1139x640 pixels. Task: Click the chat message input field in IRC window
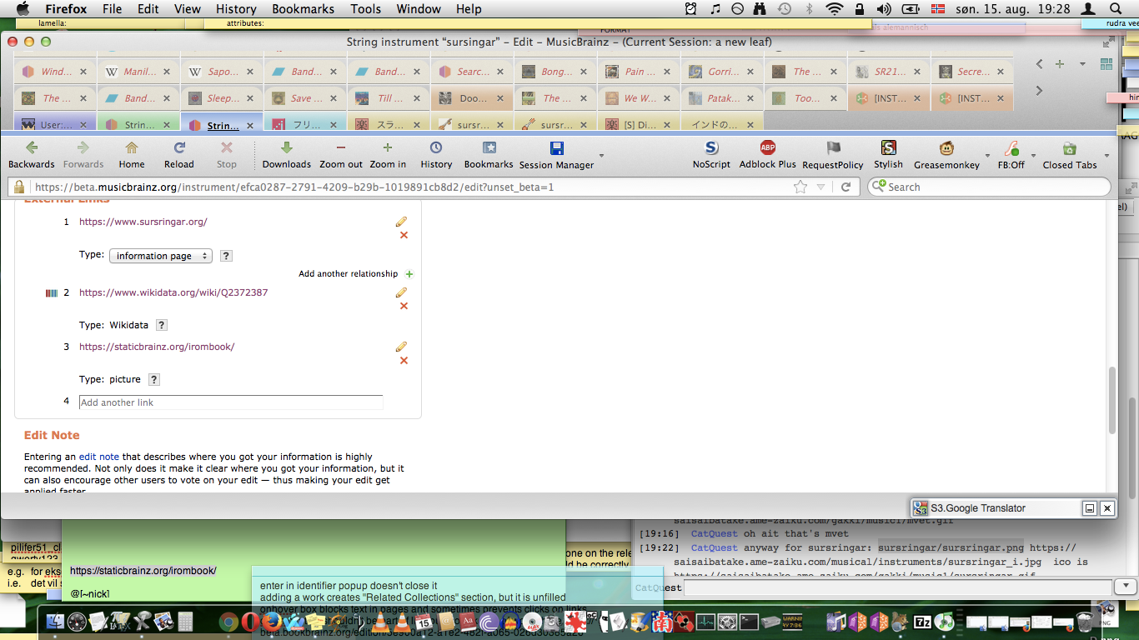(897, 587)
